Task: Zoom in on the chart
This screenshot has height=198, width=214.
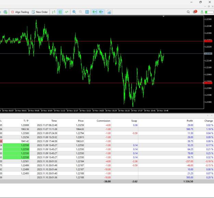Action: pos(74,12)
